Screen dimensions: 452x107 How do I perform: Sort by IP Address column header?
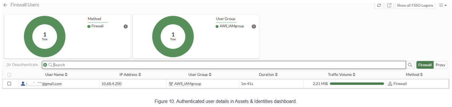pyautogui.click(x=130, y=75)
